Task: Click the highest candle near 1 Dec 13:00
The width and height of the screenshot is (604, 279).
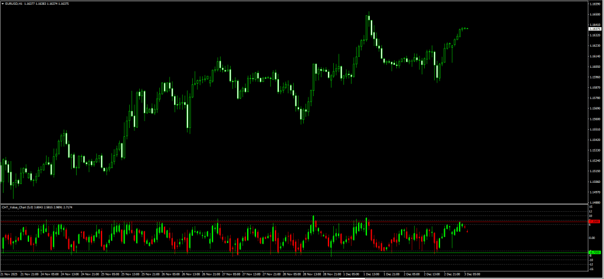Action: [x=368, y=18]
